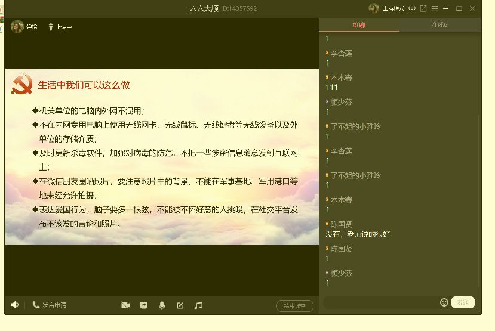This screenshot has width=495, height=331.
Task: Click the presenter avatar above the slide
Action: tap(17, 27)
